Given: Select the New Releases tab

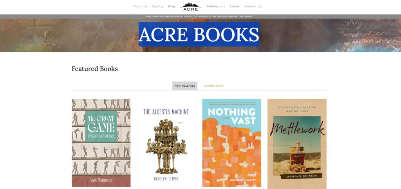Looking at the screenshot, I should (x=185, y=86).
